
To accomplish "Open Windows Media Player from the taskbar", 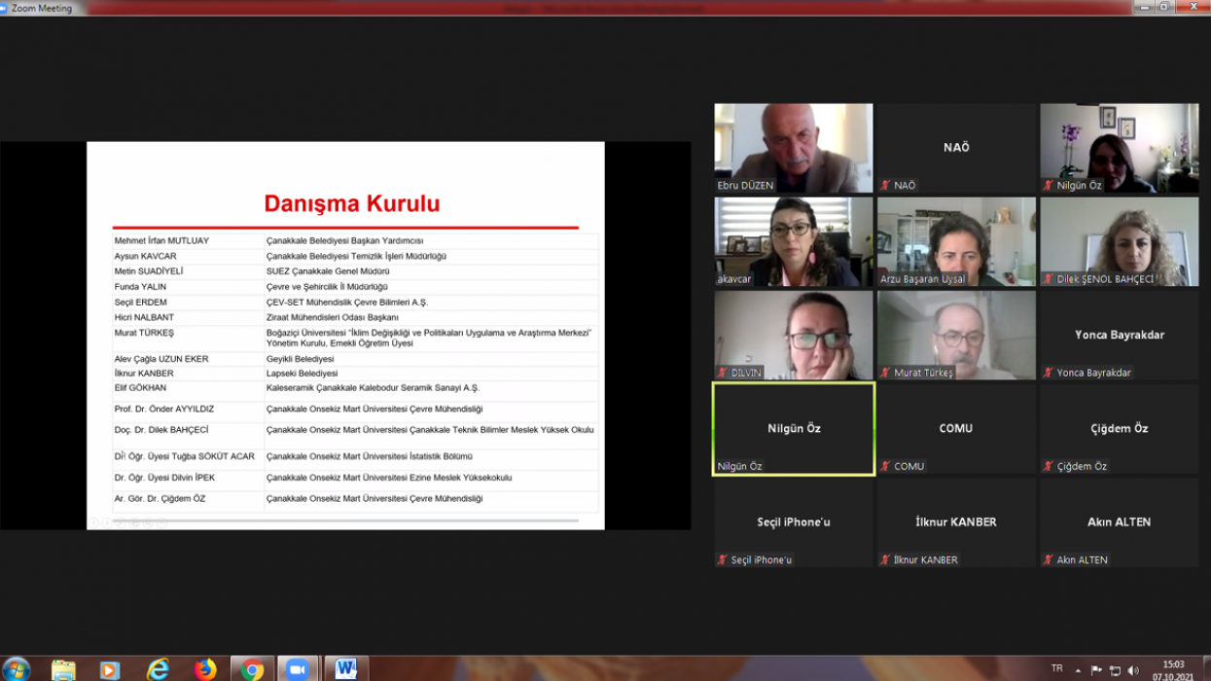I will [110, 669].
